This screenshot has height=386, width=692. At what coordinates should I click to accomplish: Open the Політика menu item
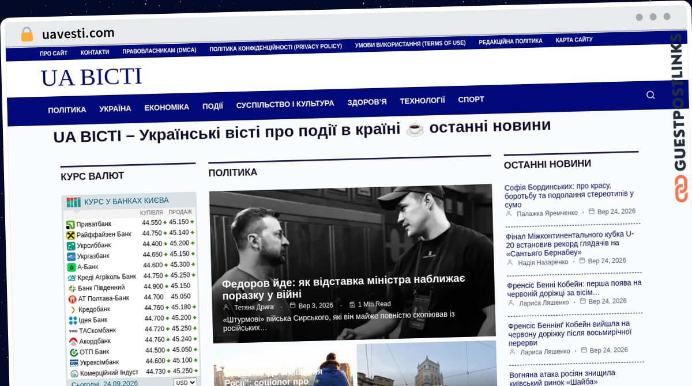pos(67,109)
